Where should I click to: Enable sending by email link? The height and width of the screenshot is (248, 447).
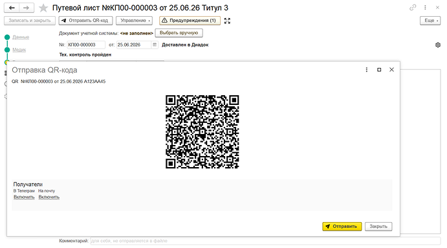49,197
